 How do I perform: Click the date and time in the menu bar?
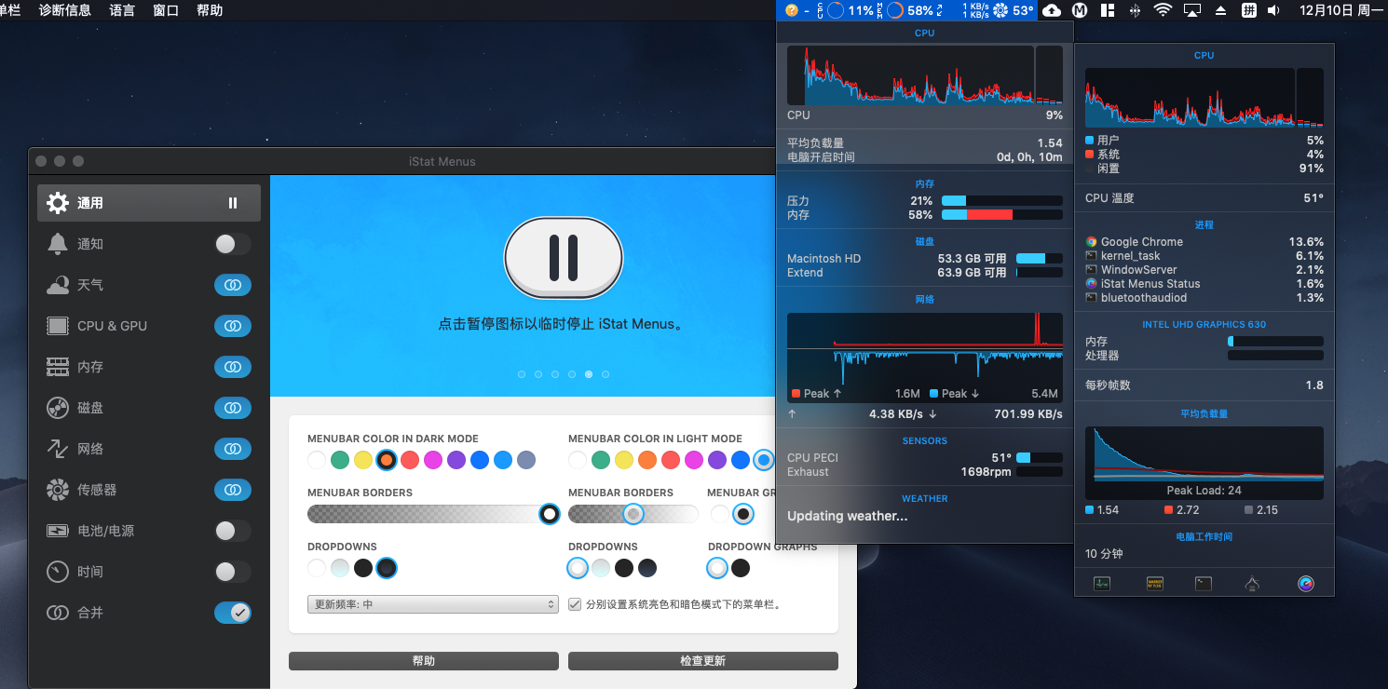(1341, 10)
